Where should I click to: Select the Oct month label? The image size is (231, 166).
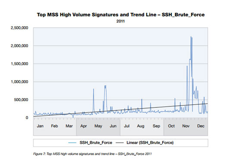171,126
